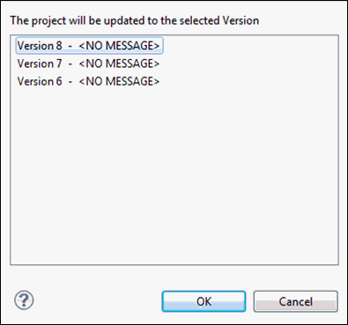Click the dash separator in Version 6 row
The width and height of the screenshot is (348, 325).
70,82
